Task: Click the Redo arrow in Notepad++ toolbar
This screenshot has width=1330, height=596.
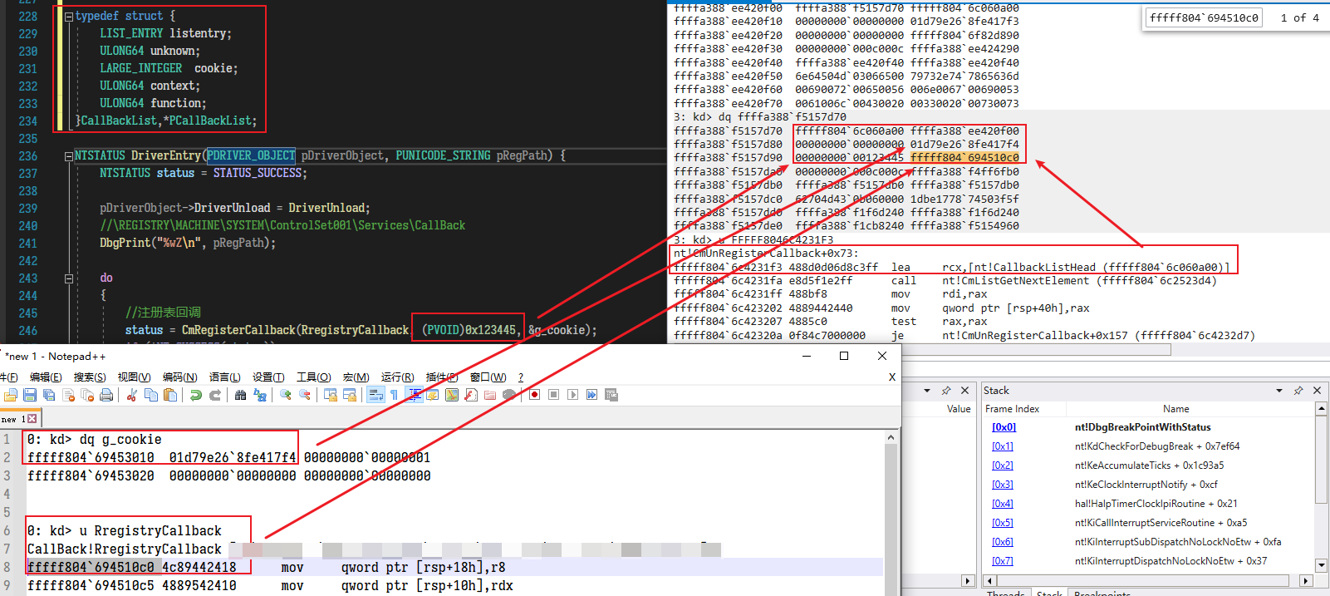Action: [215, 395]
